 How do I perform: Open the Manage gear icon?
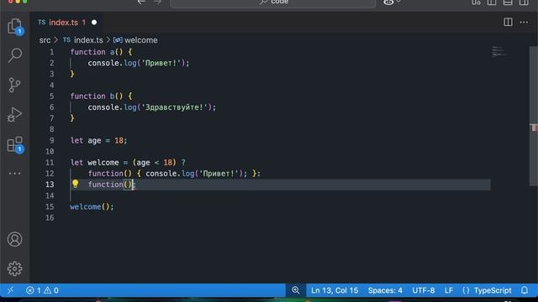pyautogui.click(x=14, y=268)
